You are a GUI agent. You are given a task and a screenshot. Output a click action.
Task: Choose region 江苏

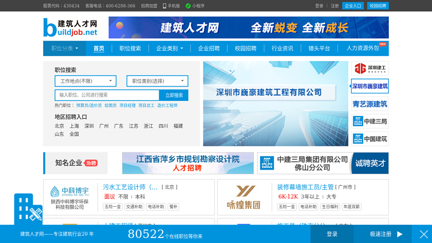pos(133,126)
